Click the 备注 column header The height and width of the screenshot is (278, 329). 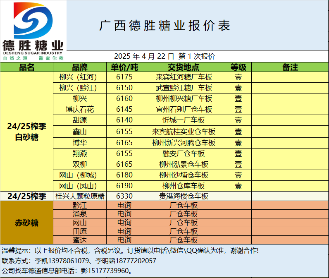[x=290, y=67]
